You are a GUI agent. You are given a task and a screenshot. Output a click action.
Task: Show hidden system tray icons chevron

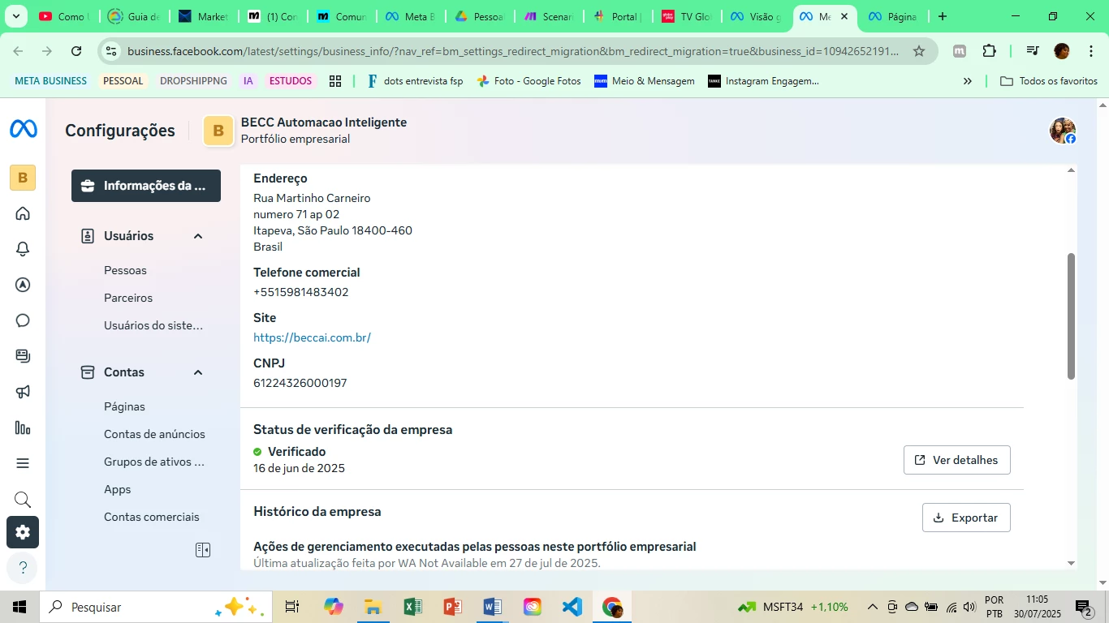[873, 607]
